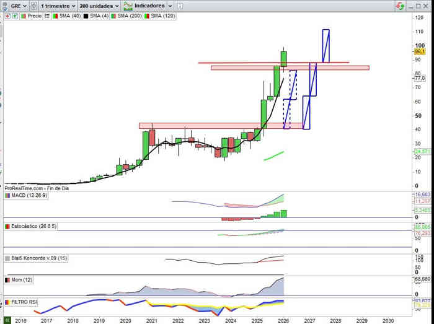Click the red-green refresh arrows icon
Image resolution: width=434 pixels, height=324 pixels.
click(x=402, y=6)
